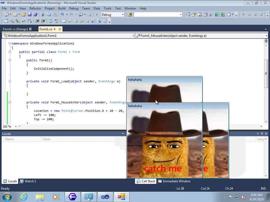270x202 pixels.
Task: Click the Ln 28 status bar entry
Action: pyautogui.click(x=180, y=189)
